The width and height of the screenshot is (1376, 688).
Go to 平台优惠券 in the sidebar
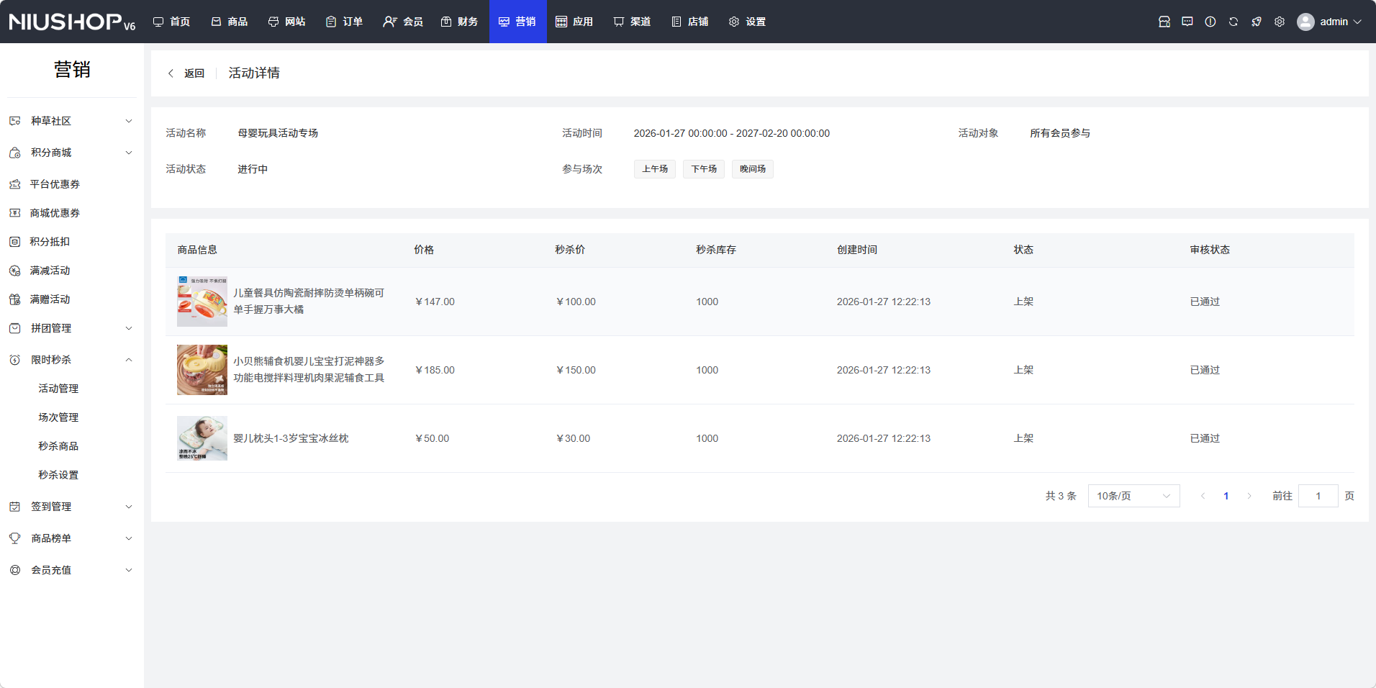55,184
